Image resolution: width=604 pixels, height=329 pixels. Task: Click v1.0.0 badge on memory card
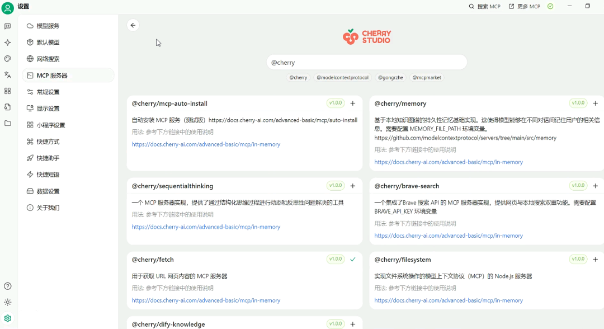(x=578, y=103)
